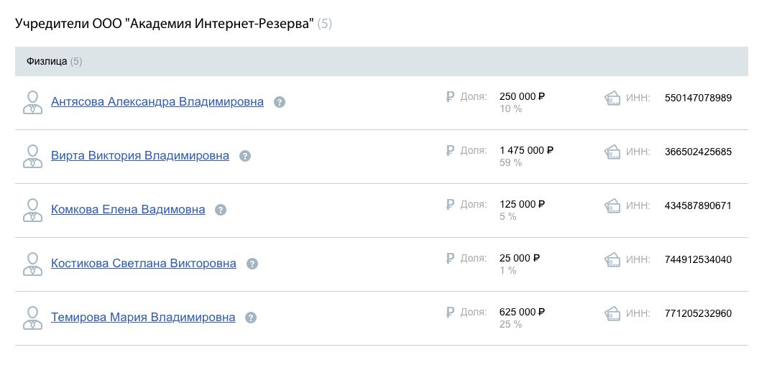Click the question mark icon next to Антясова

[x=280, y=102]
